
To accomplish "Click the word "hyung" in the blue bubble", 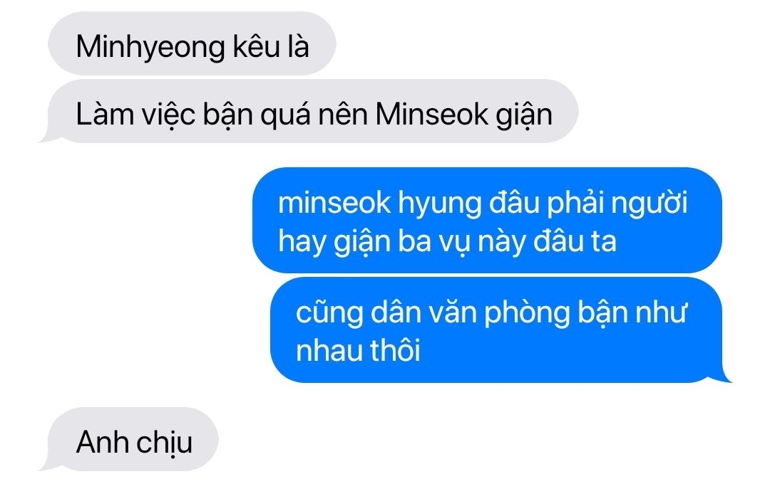I will [439, 204].
